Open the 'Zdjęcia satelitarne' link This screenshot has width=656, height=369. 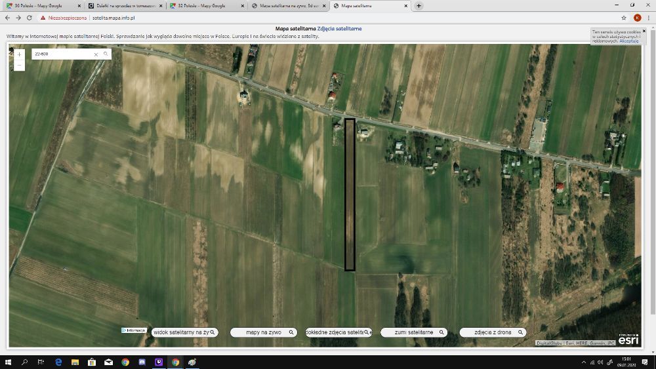(339, 29)
